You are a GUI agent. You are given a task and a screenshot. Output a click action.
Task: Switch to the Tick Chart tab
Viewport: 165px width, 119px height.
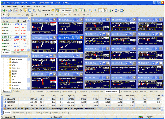[16, 53]
